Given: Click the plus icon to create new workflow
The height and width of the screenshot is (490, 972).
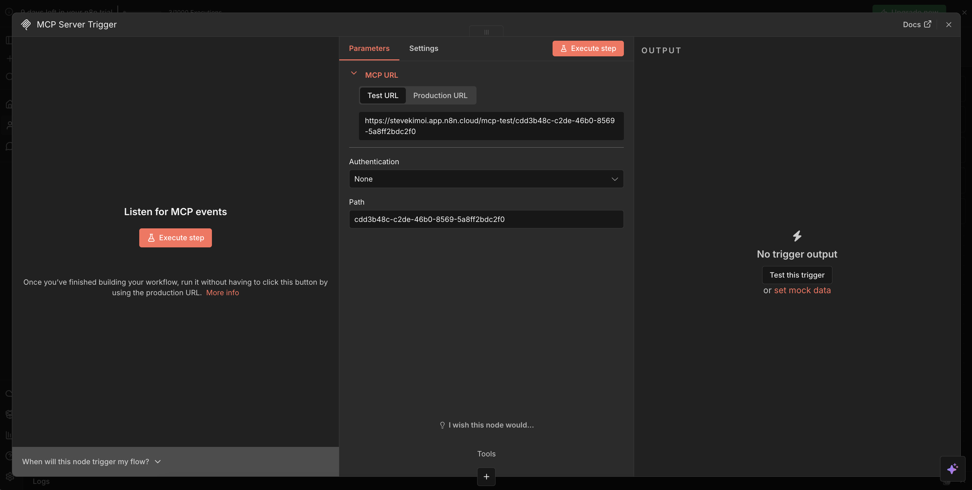Looking at the screenshot, I should tap(10, 58).
